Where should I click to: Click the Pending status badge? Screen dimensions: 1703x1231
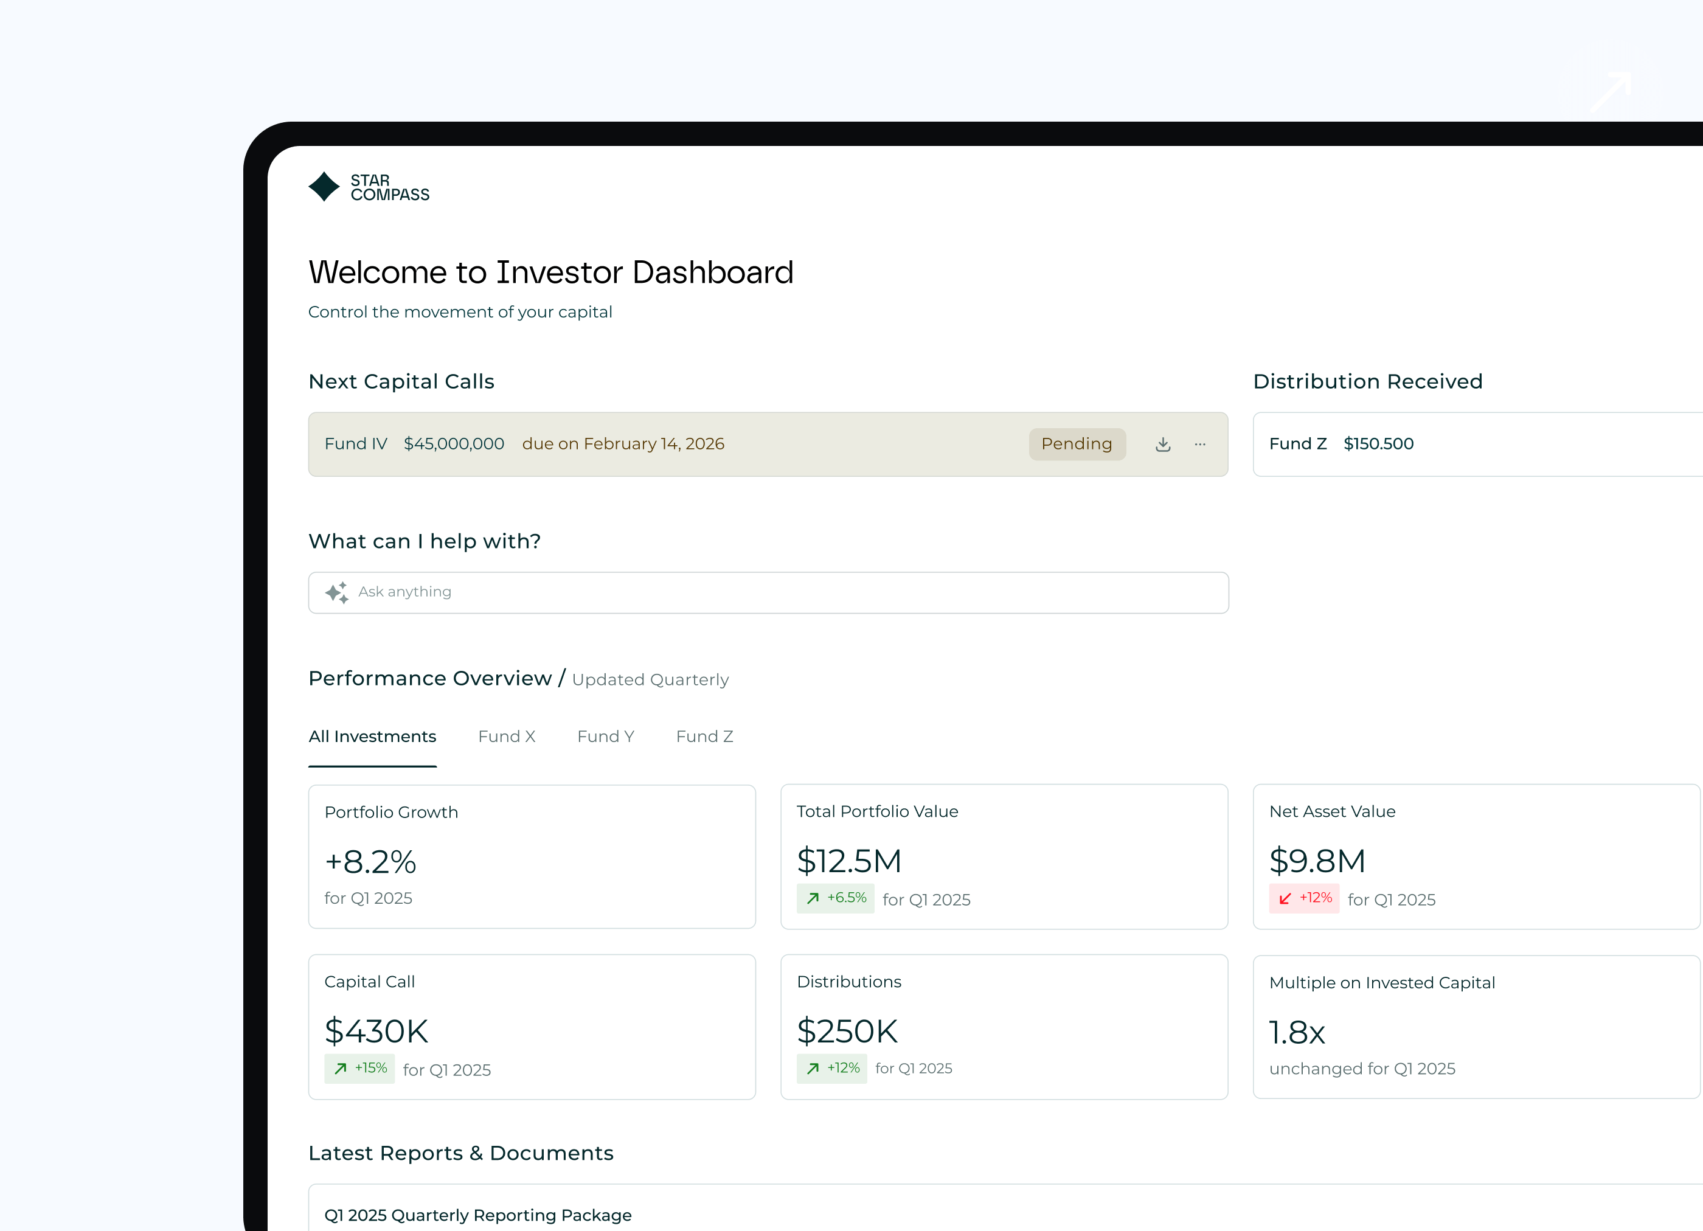coord(1076,444)
